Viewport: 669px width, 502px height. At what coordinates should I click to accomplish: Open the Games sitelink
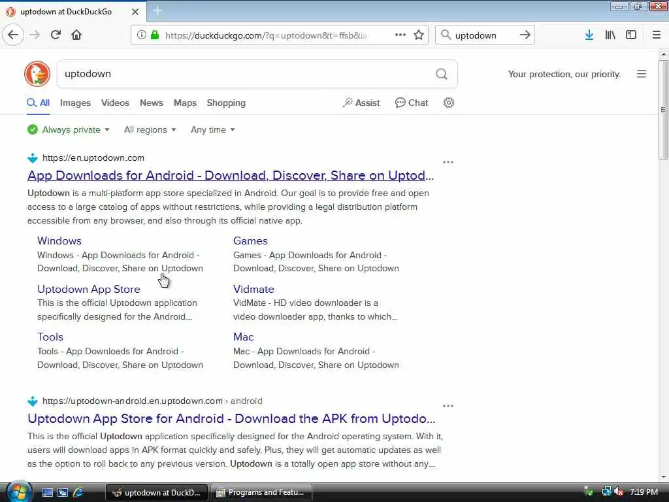pyautogui.click(x=250, y=241)
